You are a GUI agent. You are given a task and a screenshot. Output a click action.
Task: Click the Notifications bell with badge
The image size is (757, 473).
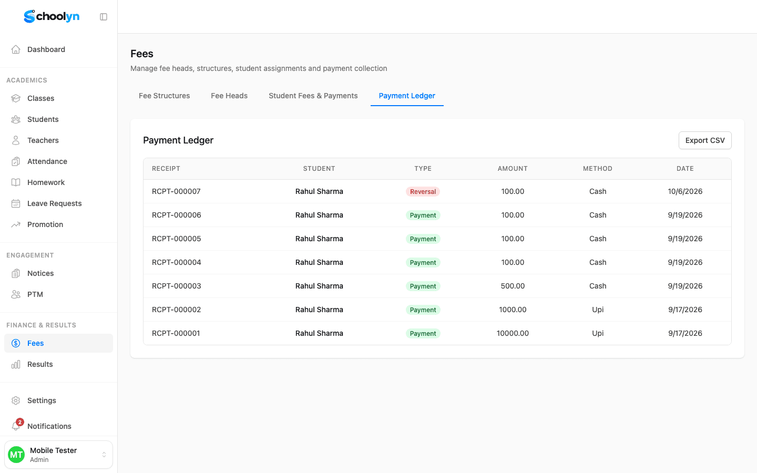[x=17, y=425]
